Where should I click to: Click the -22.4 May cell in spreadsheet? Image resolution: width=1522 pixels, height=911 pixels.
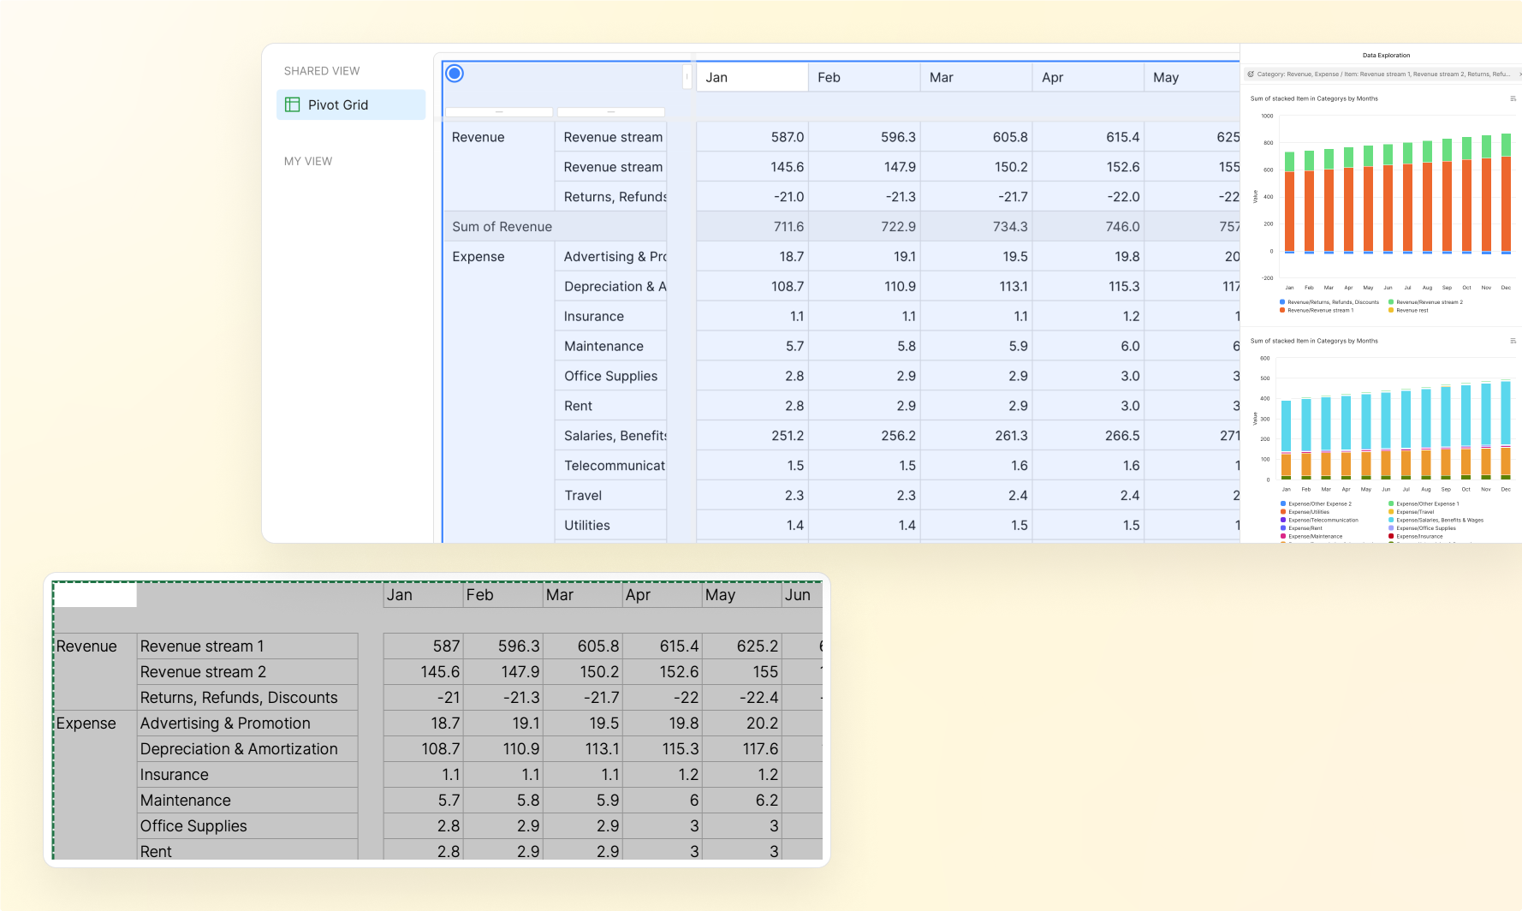tap(741, 698)
